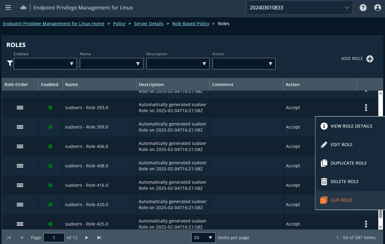Click the info icon beside View Role Details
Viewport: 385px width, 244px height.
tap(324, 126)
